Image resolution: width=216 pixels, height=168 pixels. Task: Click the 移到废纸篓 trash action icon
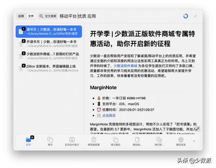point(94,140)
